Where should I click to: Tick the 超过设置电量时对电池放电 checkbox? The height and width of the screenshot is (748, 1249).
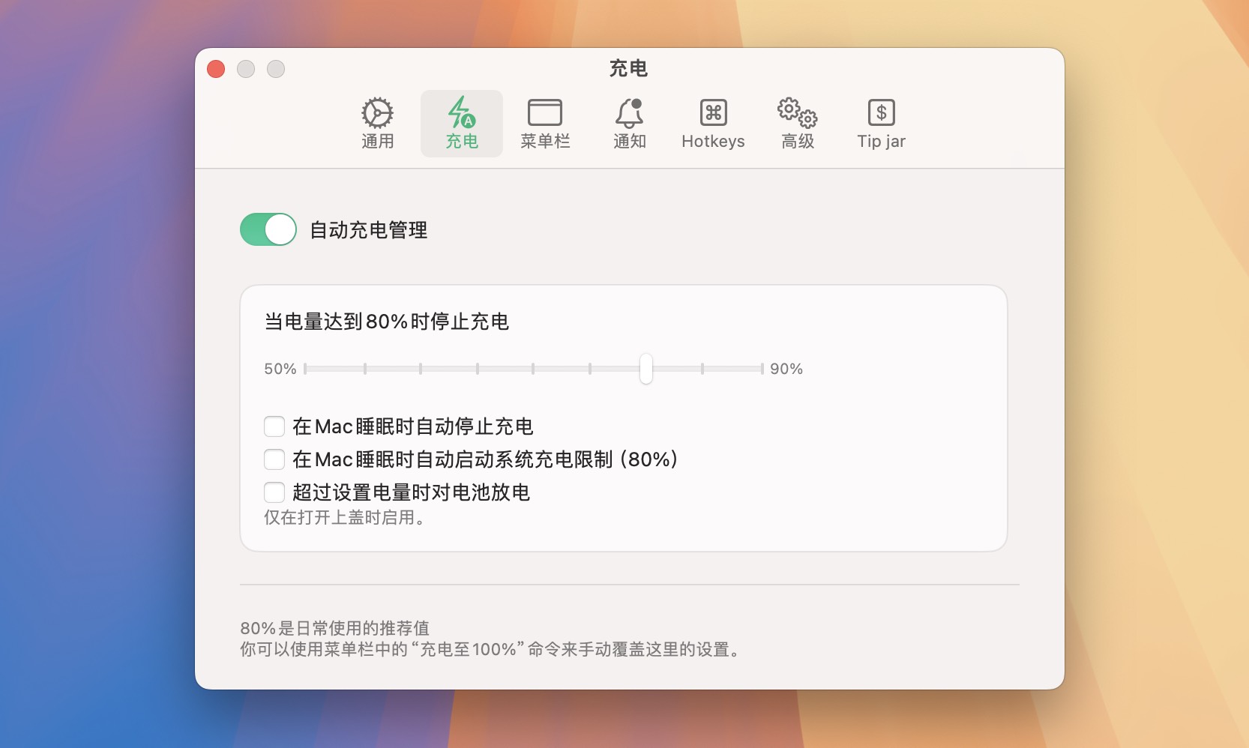tap(274, 492)
